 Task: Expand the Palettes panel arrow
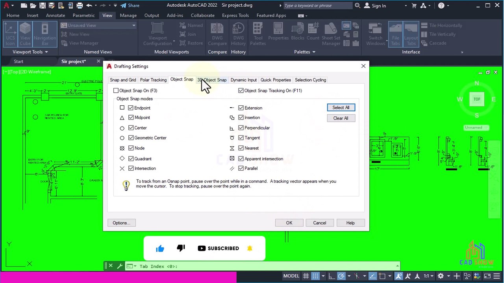tap(314, 52)
